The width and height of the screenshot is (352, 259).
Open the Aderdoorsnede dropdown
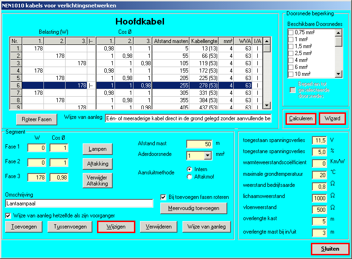(x=208, y=155)
